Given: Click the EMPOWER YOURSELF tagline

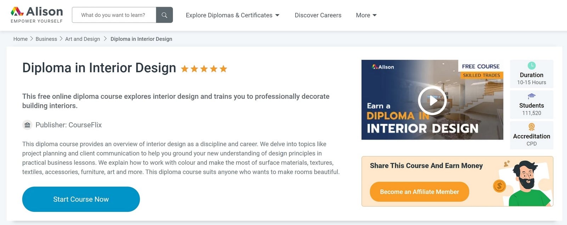Looking at the screenshot, I should click(37, 21).
